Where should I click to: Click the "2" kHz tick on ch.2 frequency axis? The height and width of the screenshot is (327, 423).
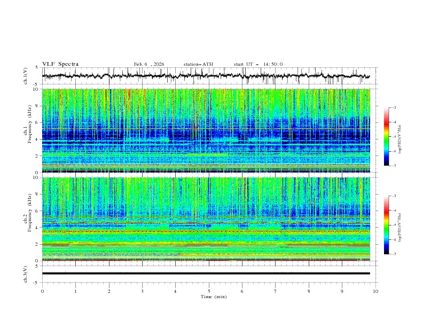tap(38, 244)
